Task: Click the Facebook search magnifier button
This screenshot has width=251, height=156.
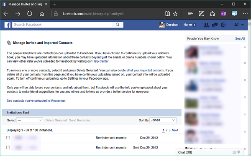Action: click(x=118, y=25)
